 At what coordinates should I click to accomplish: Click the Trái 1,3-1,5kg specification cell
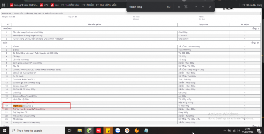tap(203, 79)
